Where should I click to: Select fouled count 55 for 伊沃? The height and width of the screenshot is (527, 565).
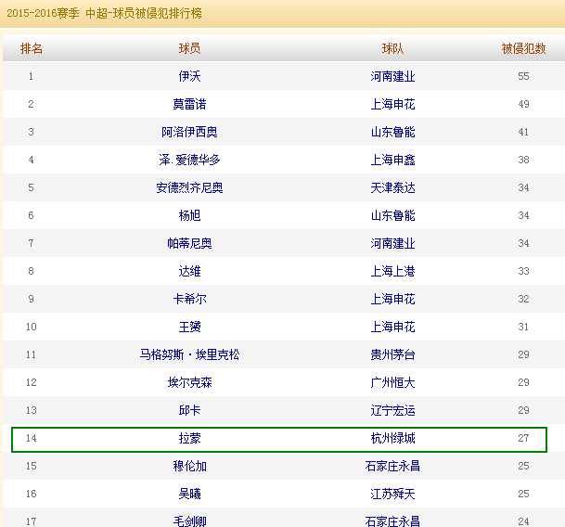click(523, 76)
